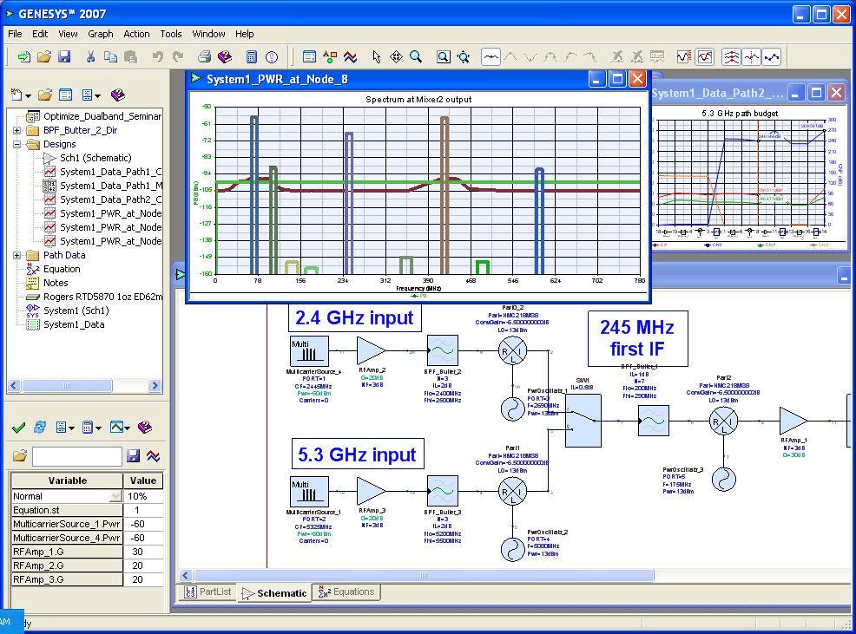Click the shapes and text annotation icon
The image size is (856, 634).
(330, 56)
